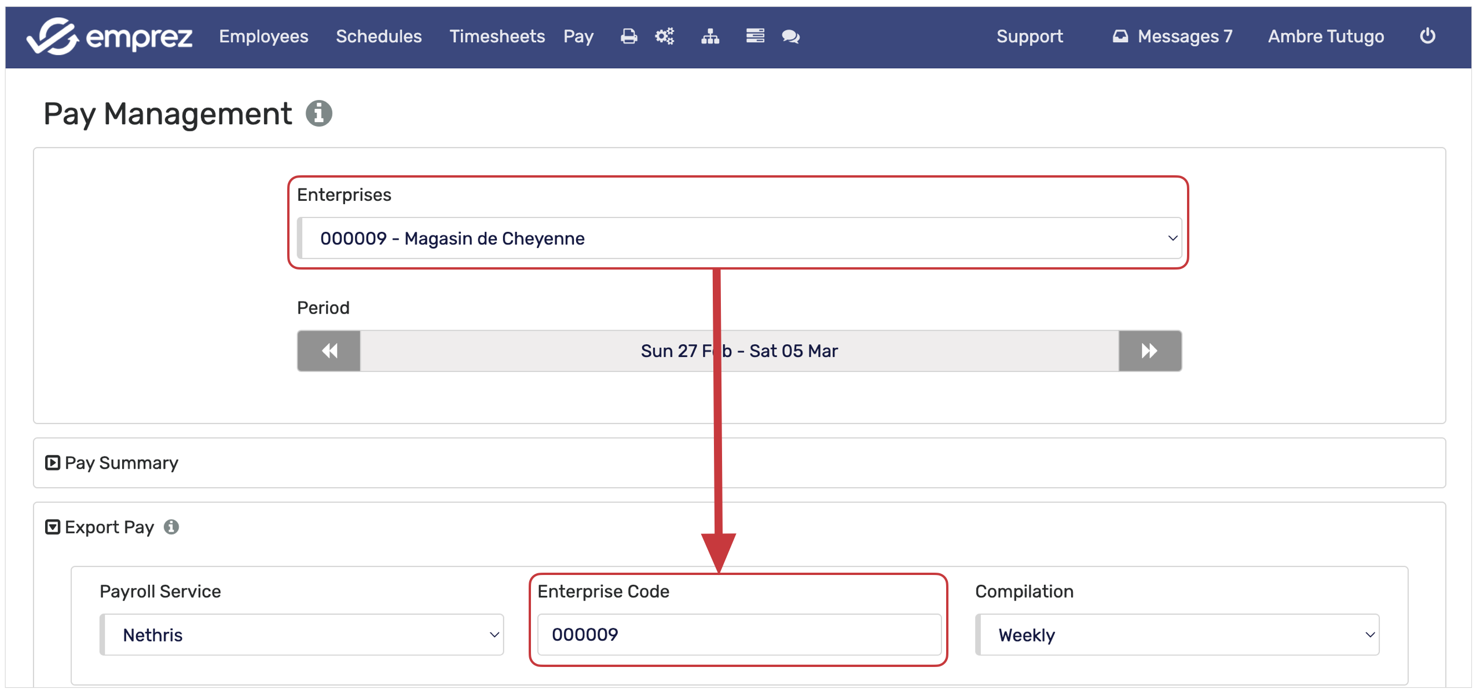Open the Payroll Service Nethris dropdown
The image size is (1480, 693).
pos(302,635)
